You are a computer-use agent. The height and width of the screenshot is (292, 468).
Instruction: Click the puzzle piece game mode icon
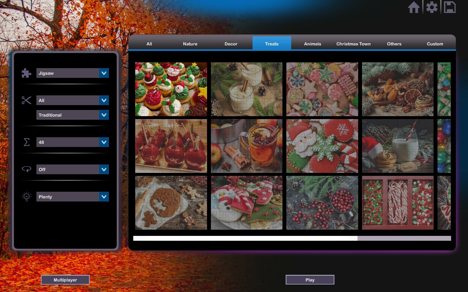point(26,73)
